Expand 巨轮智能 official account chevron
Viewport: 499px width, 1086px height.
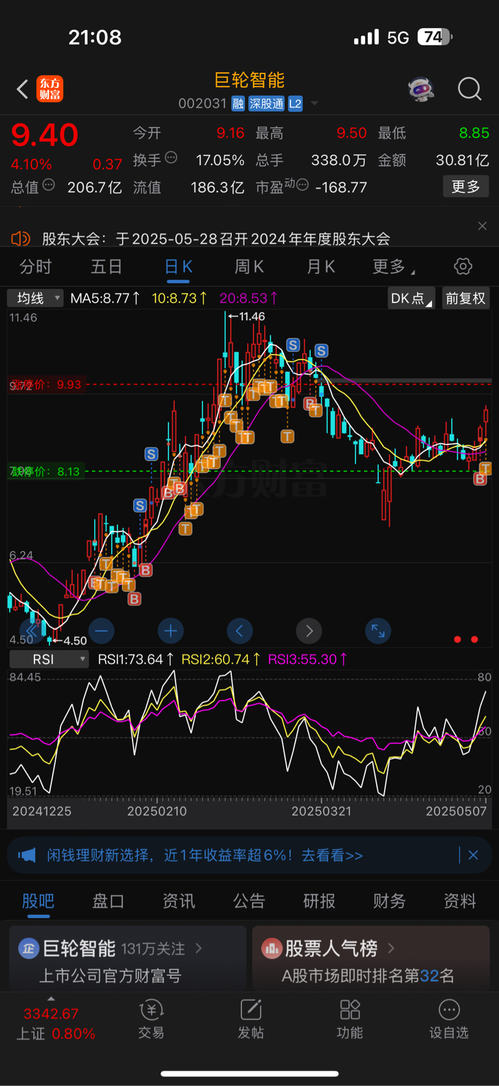[x=199, y=949]
